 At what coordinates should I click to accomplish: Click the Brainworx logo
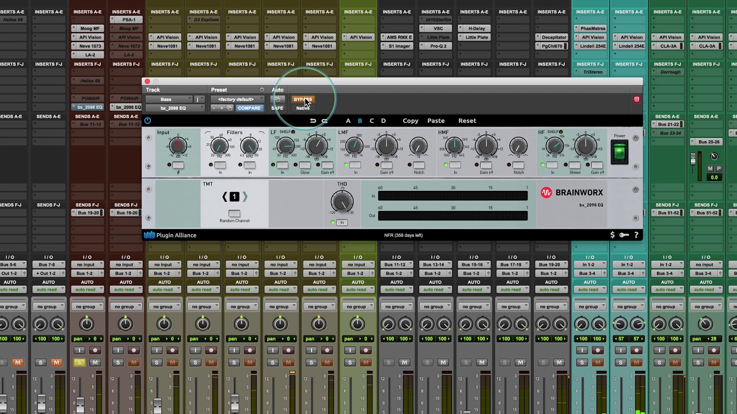[x=572, y=193]
